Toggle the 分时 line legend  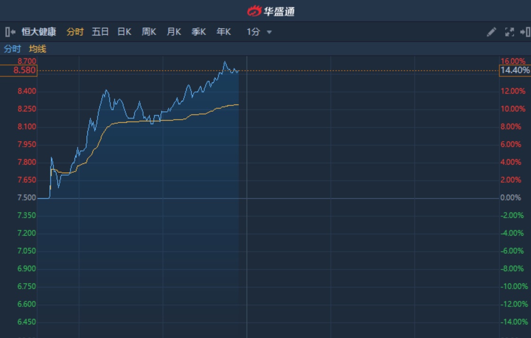(x=12, y=49)
